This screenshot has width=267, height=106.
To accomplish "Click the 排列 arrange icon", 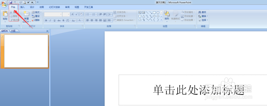I will 167,14.
